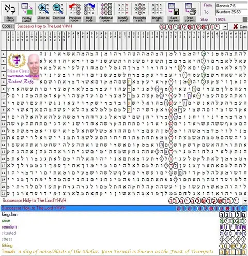Expand dropdown arrow below the matrix
This screenshot has height=256, width=248.
[245, 201]
